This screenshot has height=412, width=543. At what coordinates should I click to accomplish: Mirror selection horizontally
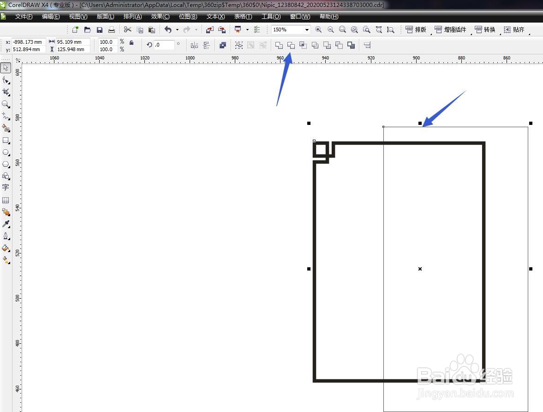coord(194,45)
